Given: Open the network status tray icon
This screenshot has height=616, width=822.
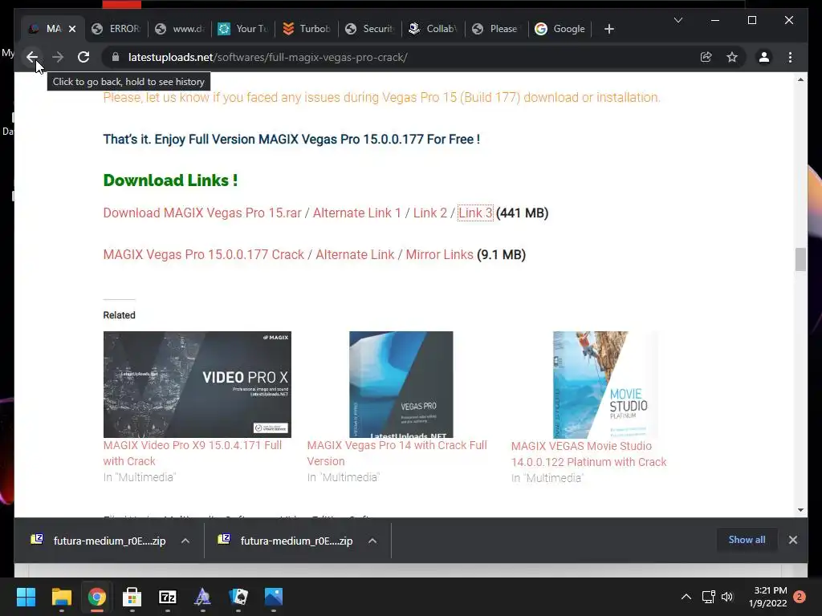Looking at the screenshot, I should pyautogui.click(x=708, y=597).
